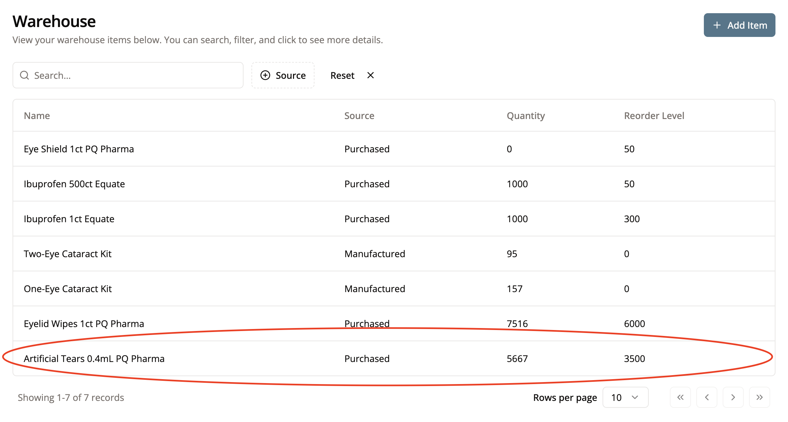Viewport: 788px width, 422px height.
Task: Sort by the Quantity column header
Action: pos(525,116)
